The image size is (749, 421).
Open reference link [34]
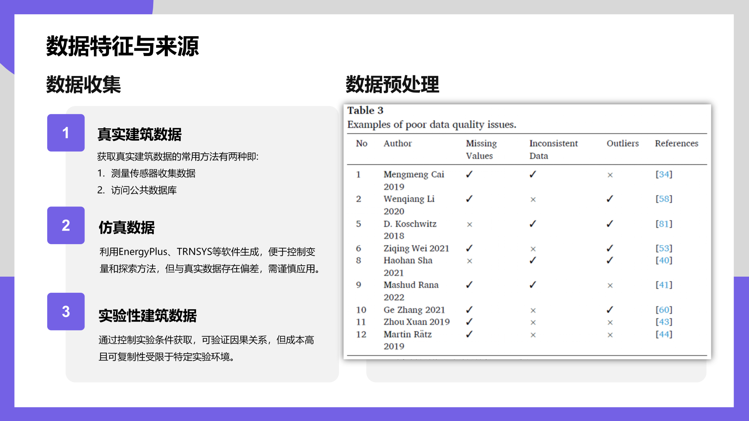[663, 174]
